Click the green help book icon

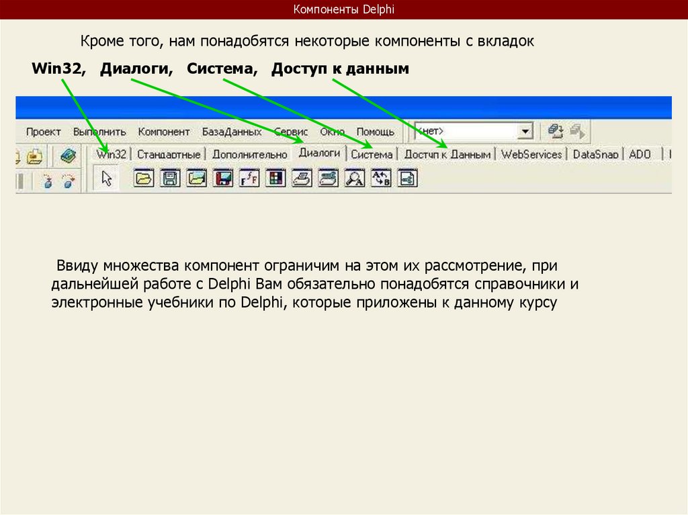point(68,156)
